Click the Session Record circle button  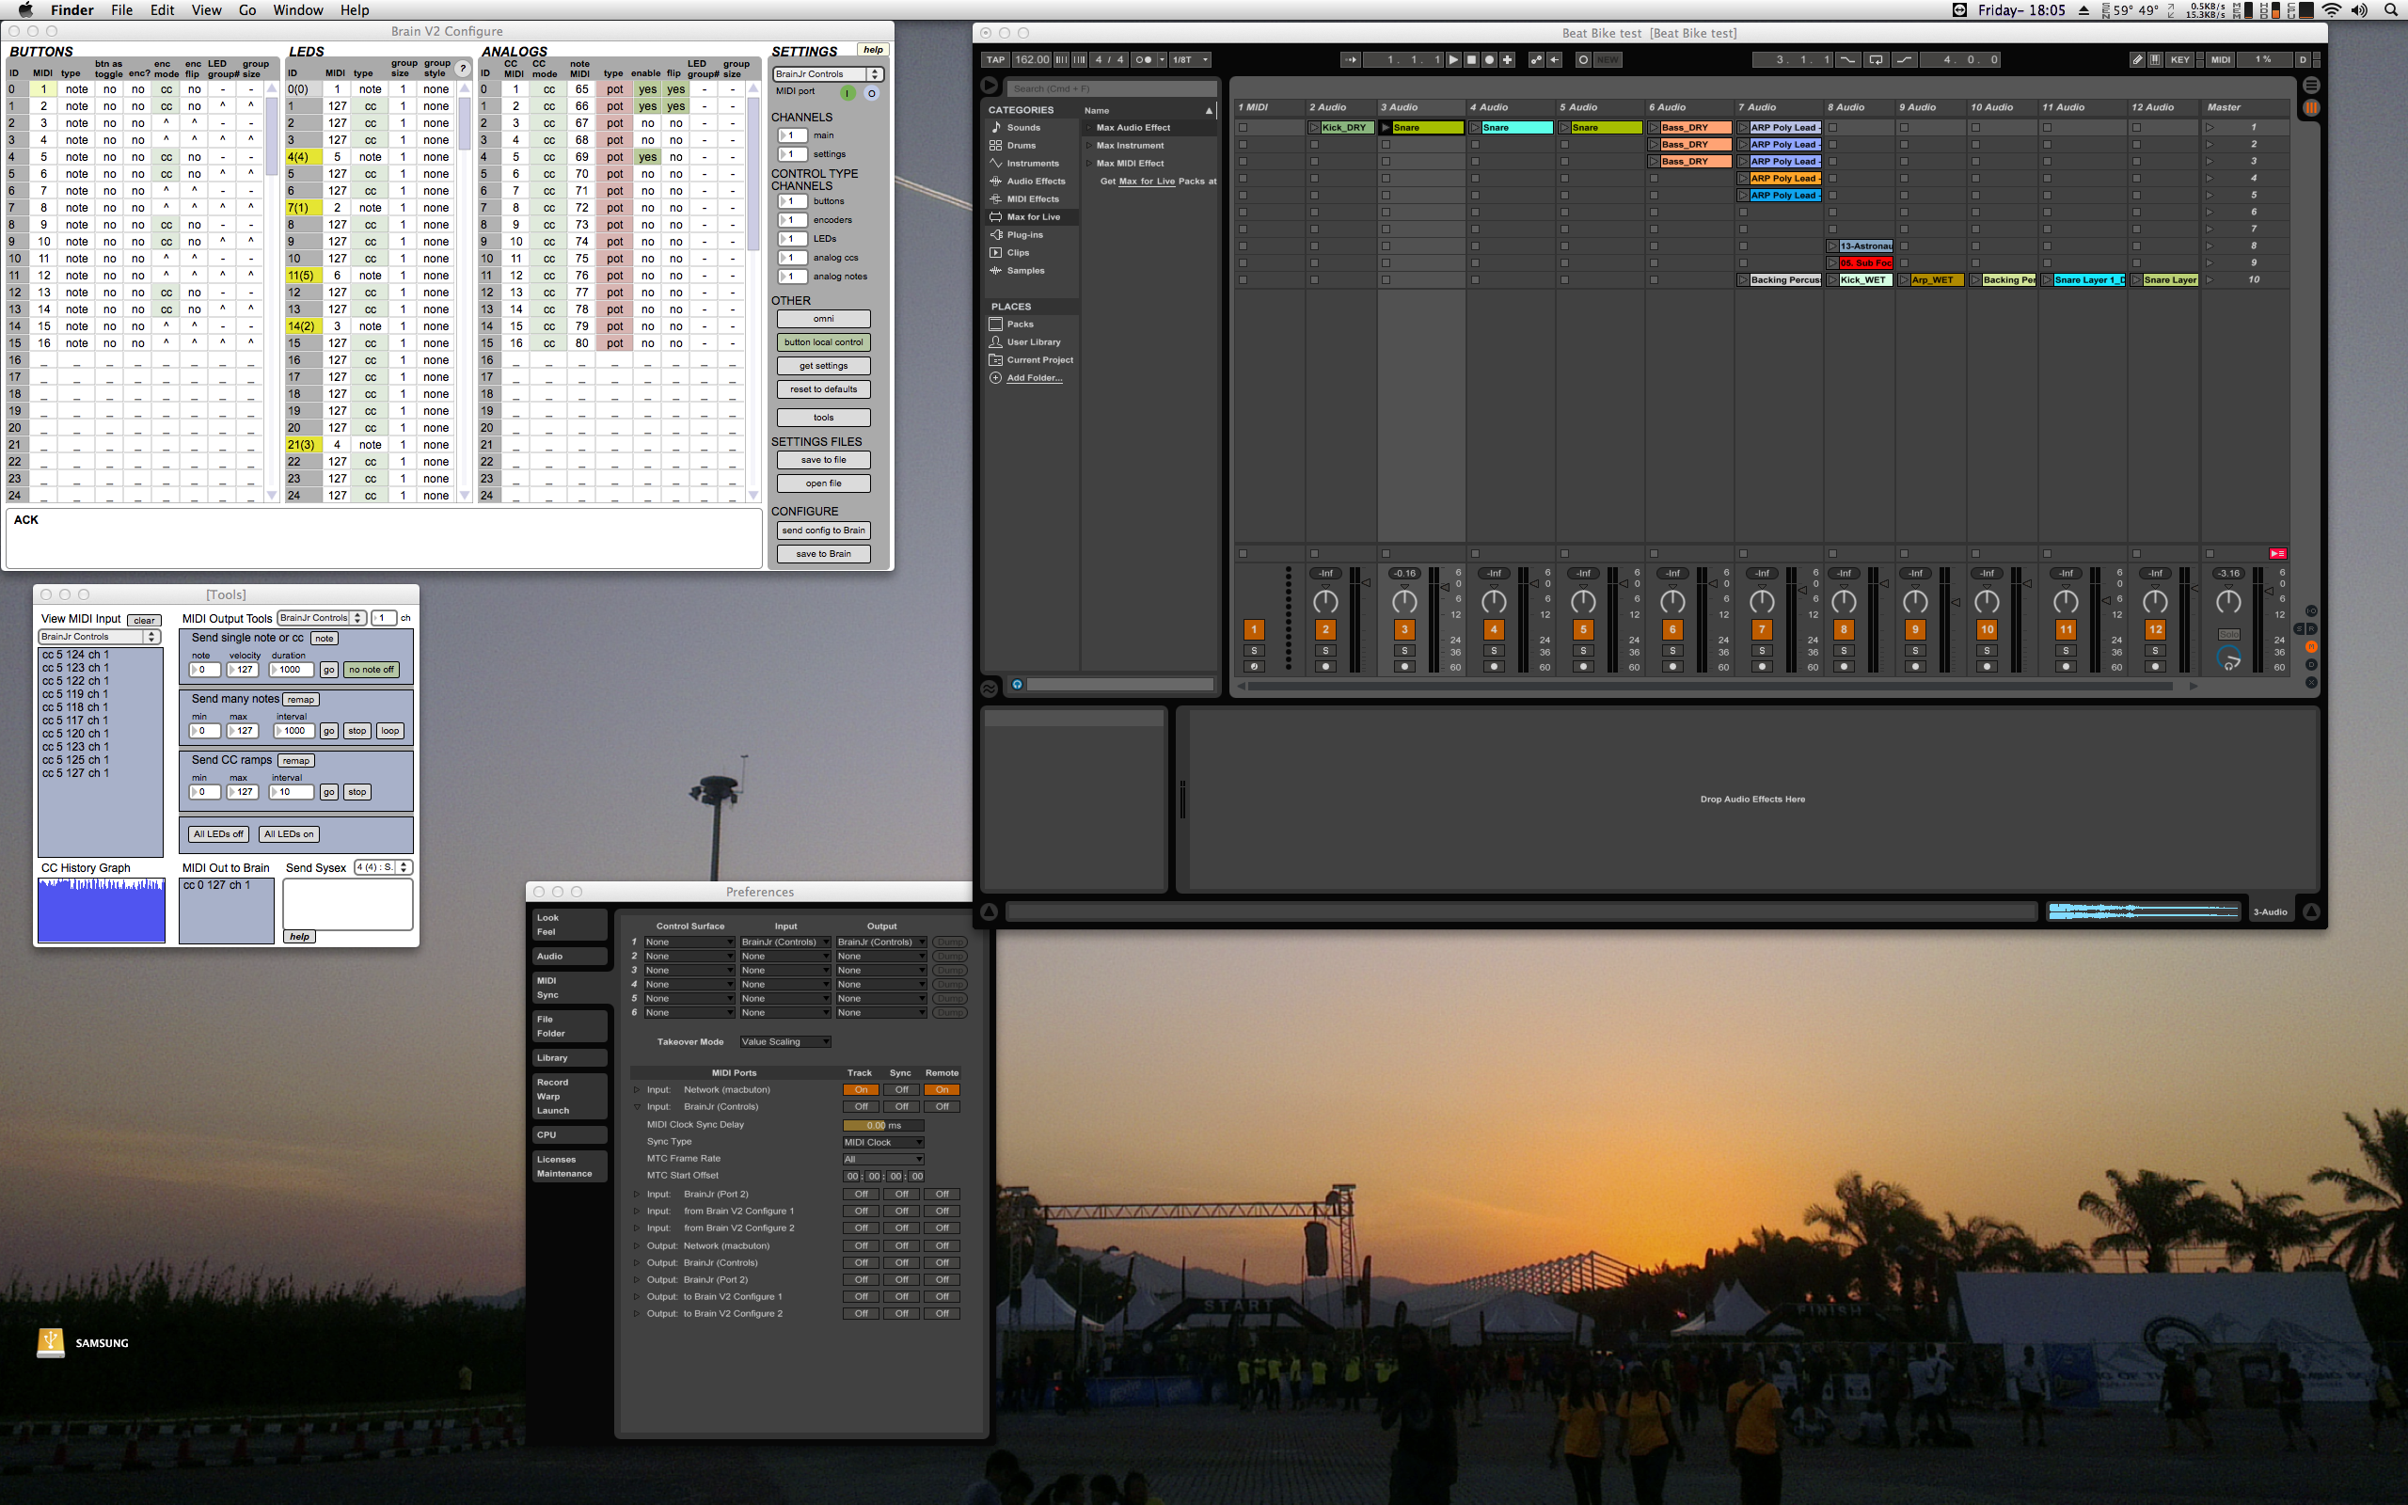pos(1583,59)
